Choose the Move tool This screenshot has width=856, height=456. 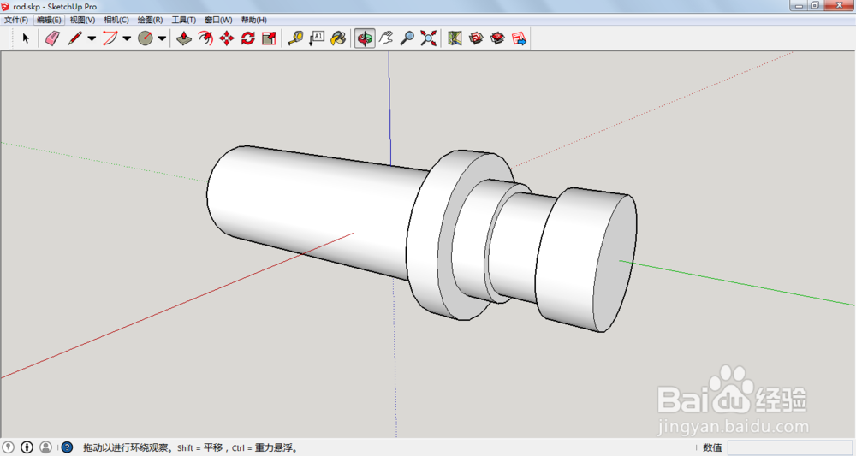pos(227,38)
